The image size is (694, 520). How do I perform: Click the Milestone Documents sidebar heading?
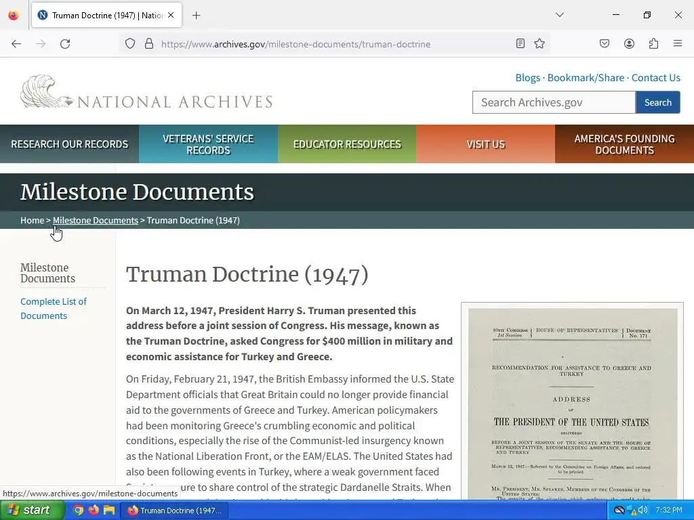pos(48,273)
